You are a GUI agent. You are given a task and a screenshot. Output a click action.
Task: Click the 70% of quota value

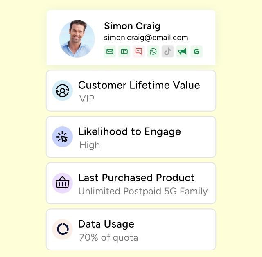click(108, 237)
